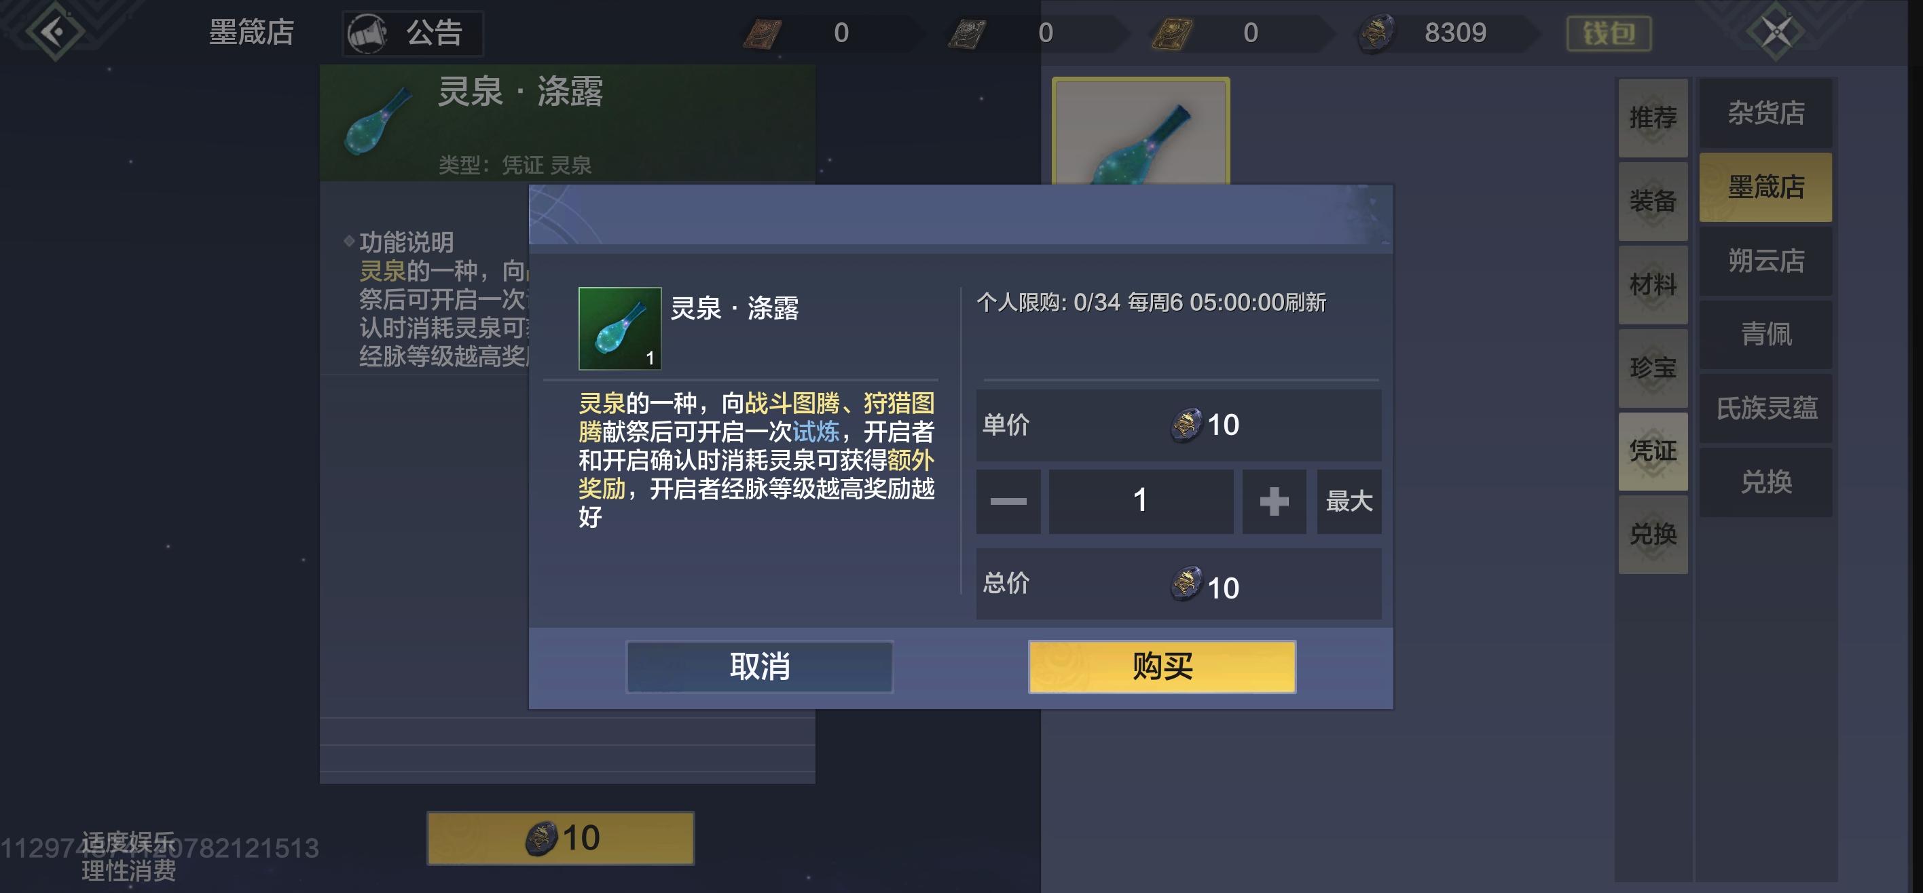Open the 青佩 shop tab

(x=1765, y=335)
